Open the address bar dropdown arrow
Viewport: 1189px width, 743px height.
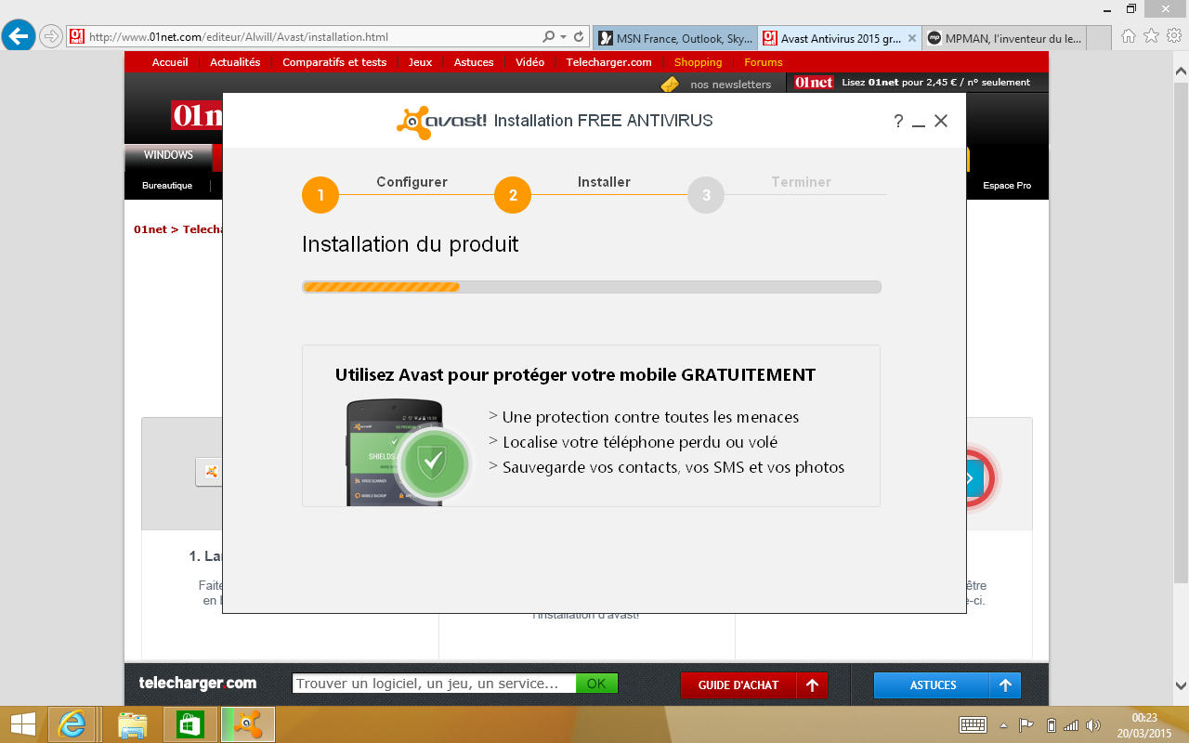pyautogui.click(x=563, y=37)
